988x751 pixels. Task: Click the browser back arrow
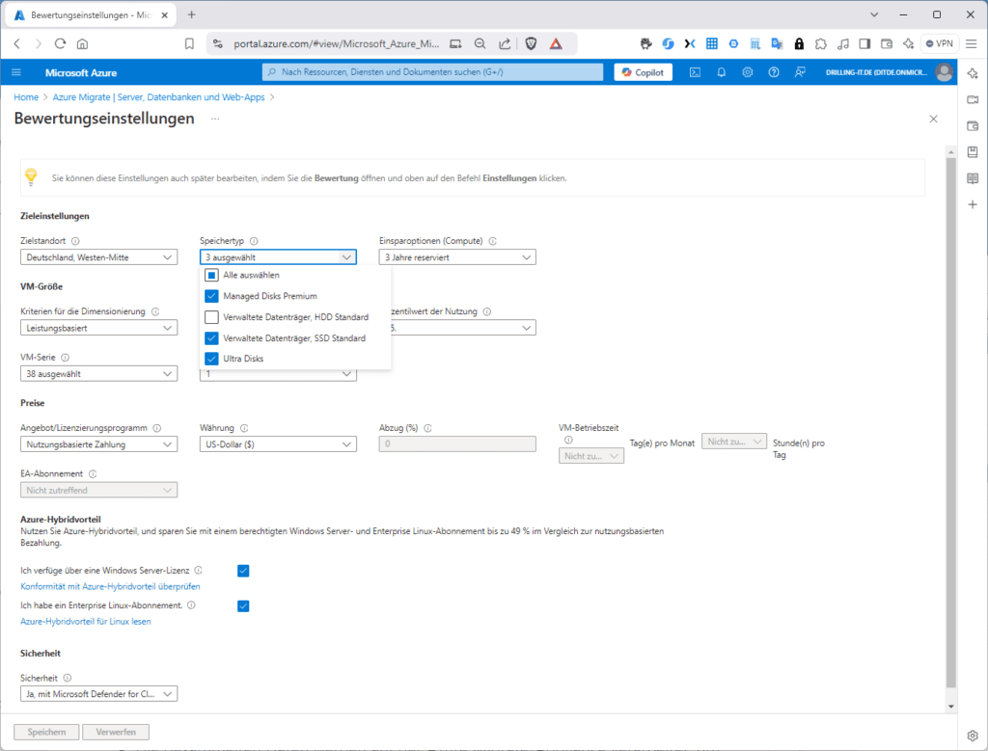click(x=17, y=43)
